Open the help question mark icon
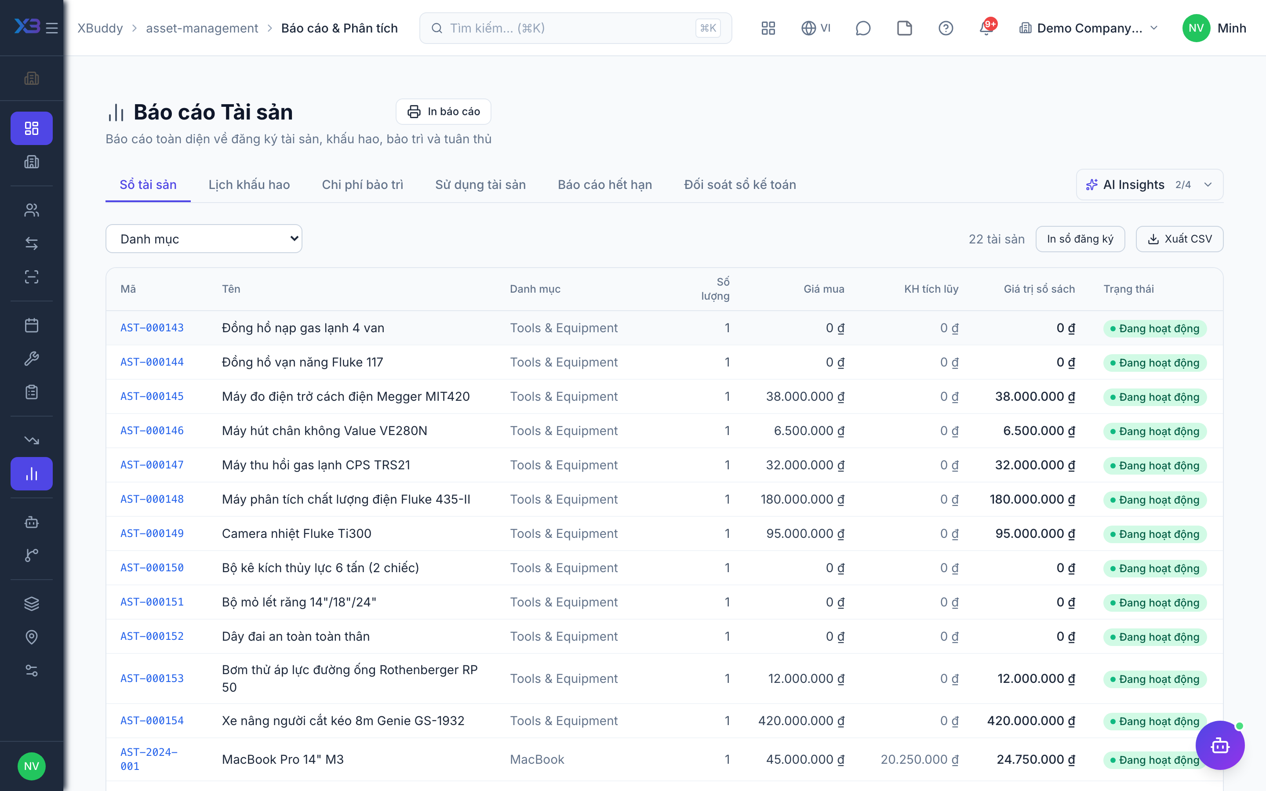 [946, 28]
